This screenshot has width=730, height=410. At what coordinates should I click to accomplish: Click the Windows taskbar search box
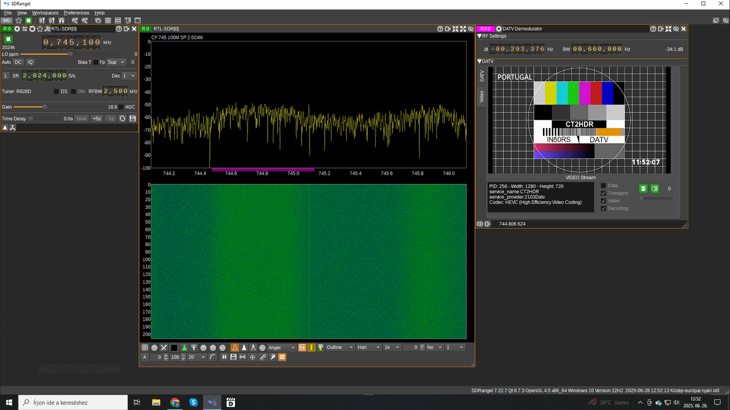pyautogui.click(x=72, y=402)
